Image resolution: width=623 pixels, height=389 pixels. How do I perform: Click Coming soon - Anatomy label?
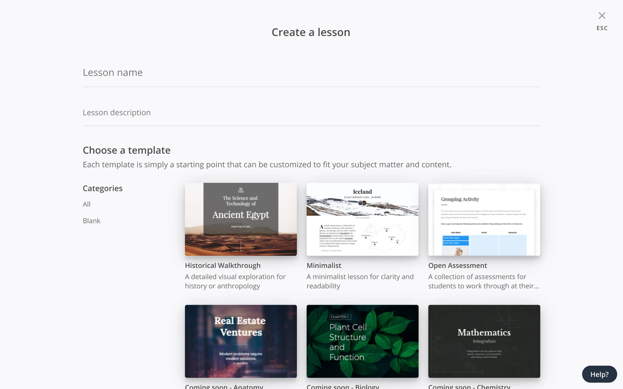click(224, 386)
